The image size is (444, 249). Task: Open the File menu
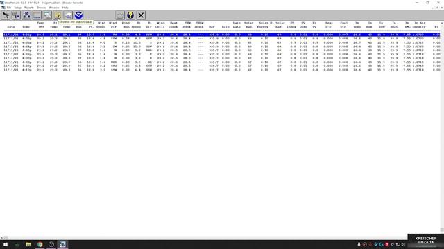[x=9, y=8]
